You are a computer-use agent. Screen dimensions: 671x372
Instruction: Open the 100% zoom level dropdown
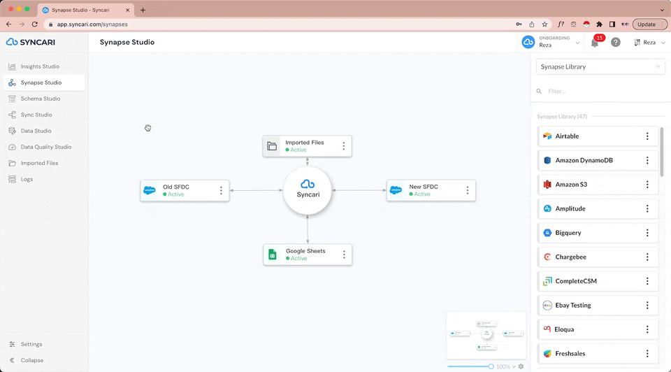(x=506, y=367)
